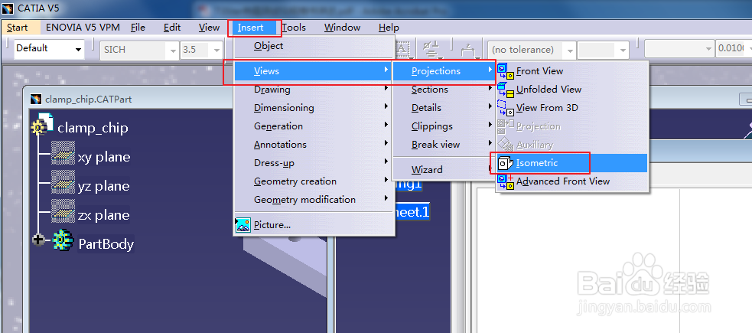The width and height of the screenshot is (752, 333).
Task: Click the PartBody gear icon
Action: click(62, 240)
